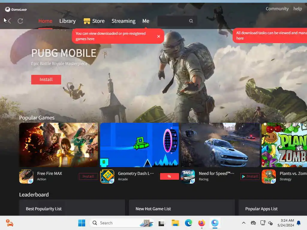The image size is (307, 230).
Task: Open Plants vs. Zombies banner thumbnail
Action: tap(284, 145)
